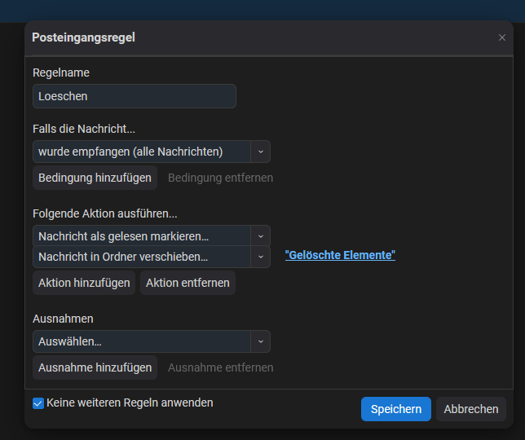Click the 'Posteingangsregel' dialog title
This screenshot has height=440, width=525.
pos(83,37)
